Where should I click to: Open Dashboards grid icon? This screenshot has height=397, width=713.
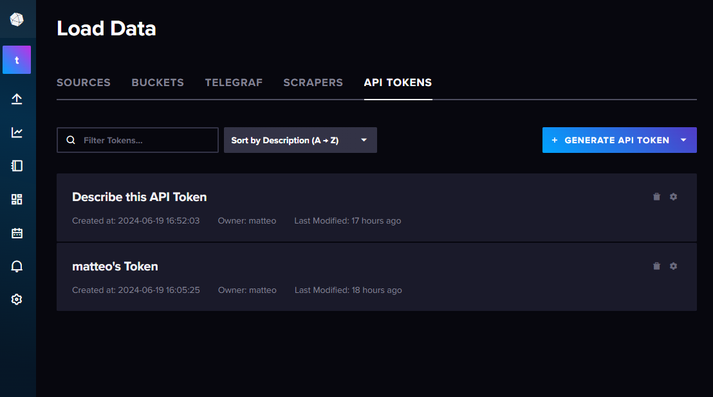pyautogui.click(x=17, y=199)
